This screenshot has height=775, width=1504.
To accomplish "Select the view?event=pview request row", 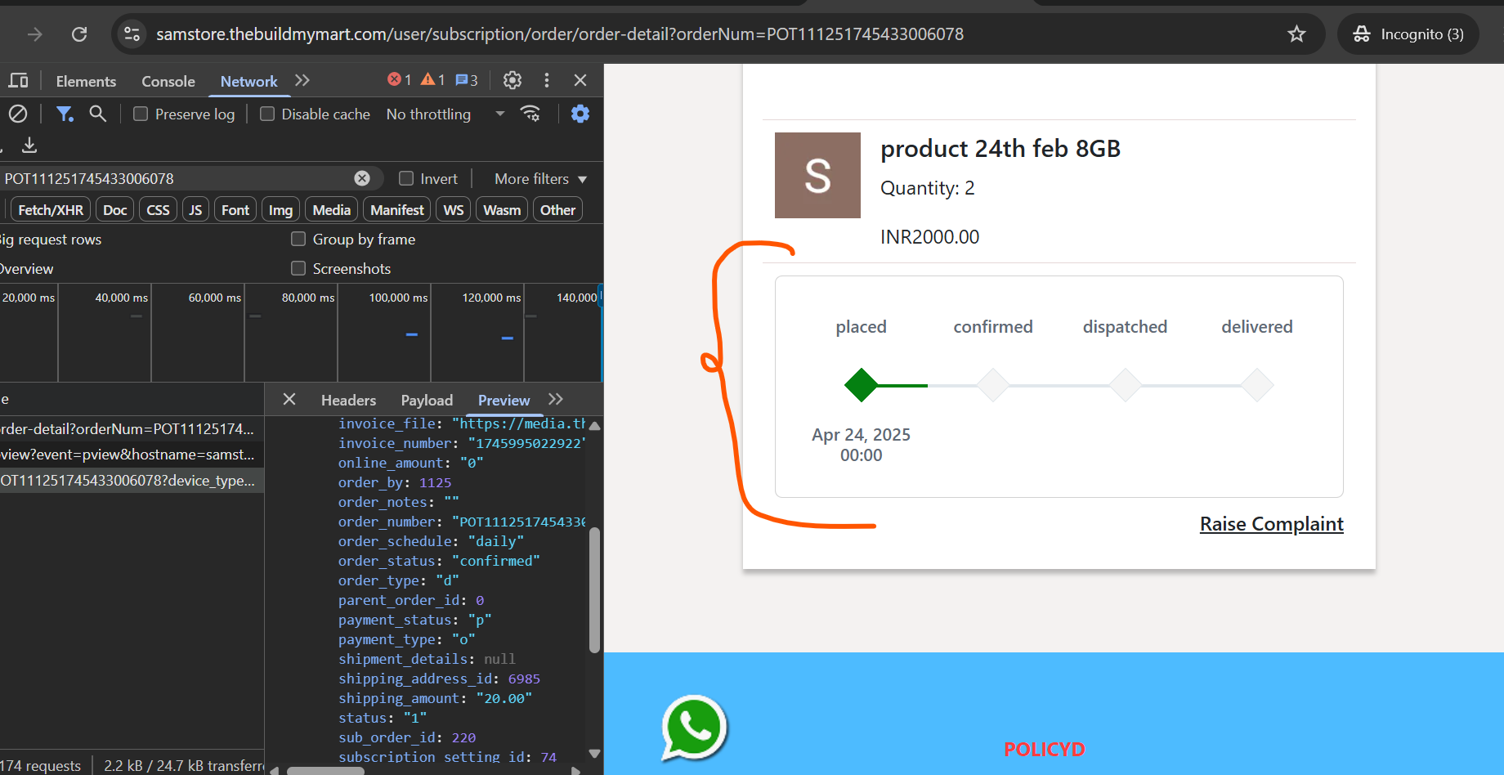I will (132, 455).
